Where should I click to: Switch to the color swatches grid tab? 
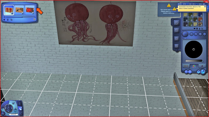pyautogui.click(x=186, y=66)
